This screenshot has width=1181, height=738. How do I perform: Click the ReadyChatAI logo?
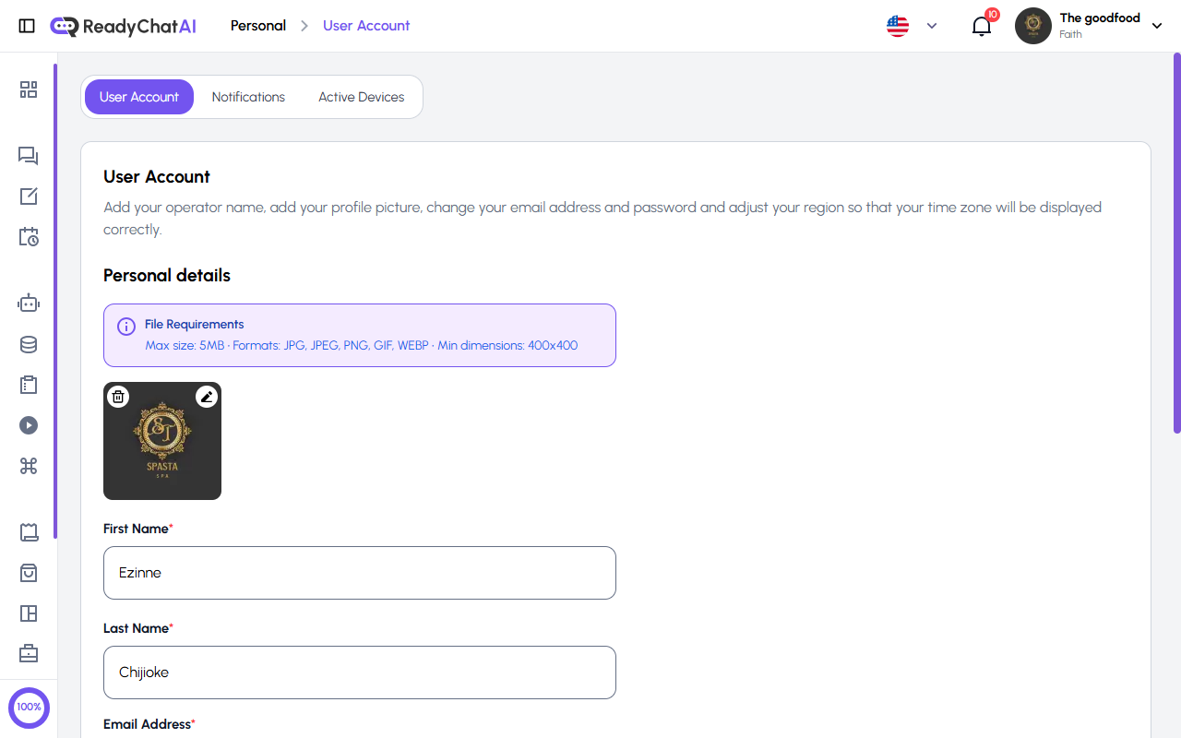(x=123, y=26)
